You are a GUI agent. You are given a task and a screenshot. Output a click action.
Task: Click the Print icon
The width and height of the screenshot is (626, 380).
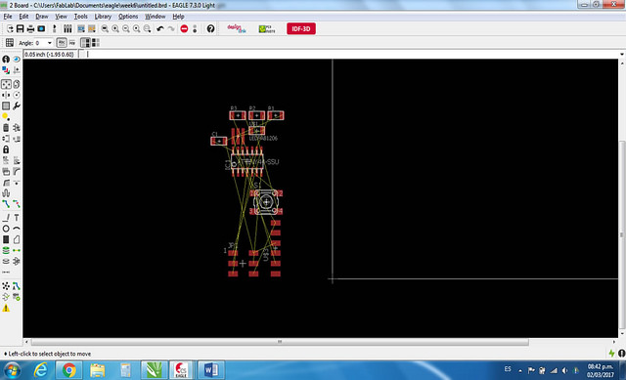[x=30, y=28]
